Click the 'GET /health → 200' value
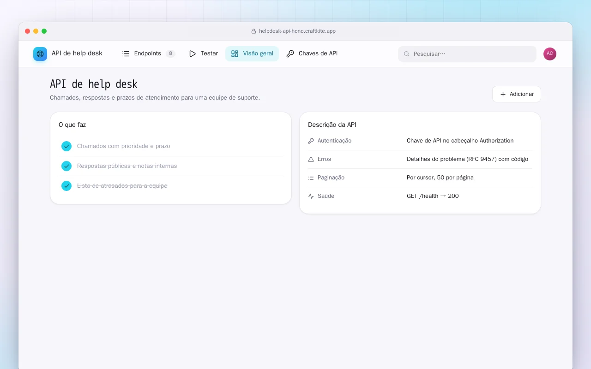Screen dimensions: 591x369 (x=433, y=196)
